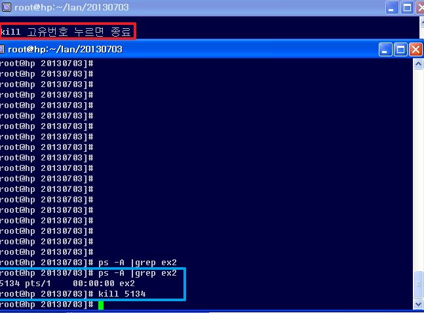Image resolution: width=424 pixels, height=313 pixels.
Task: Click the front terminal window title icon
Action: pyautogui.click(x=2, y=49)
